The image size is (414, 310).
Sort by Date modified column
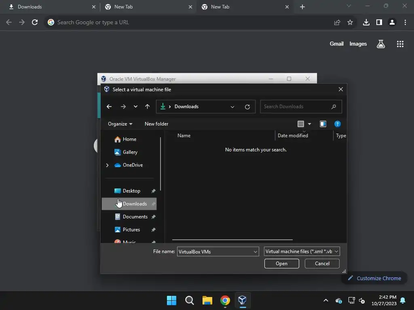click(x=293, y=136)
